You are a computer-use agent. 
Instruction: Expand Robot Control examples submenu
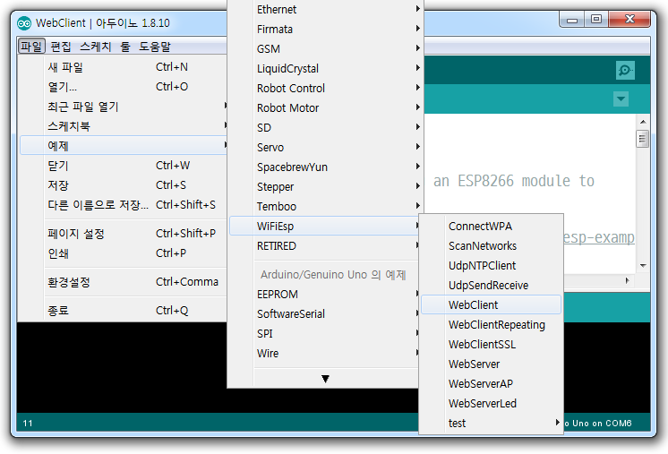pyautogui.click(x=326, y=88)
